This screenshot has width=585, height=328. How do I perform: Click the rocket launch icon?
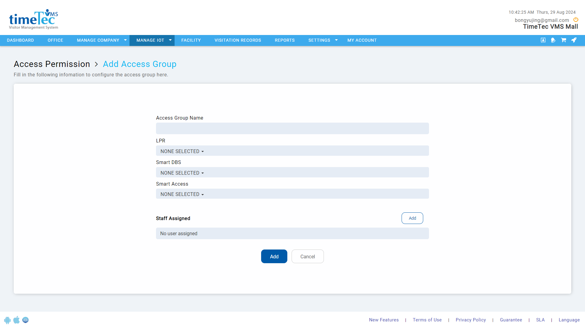tap(574, 40)
